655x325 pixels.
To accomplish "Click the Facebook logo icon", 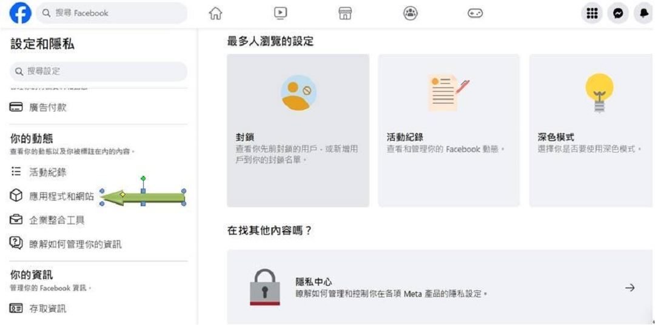I will click(x=21, y=13).
